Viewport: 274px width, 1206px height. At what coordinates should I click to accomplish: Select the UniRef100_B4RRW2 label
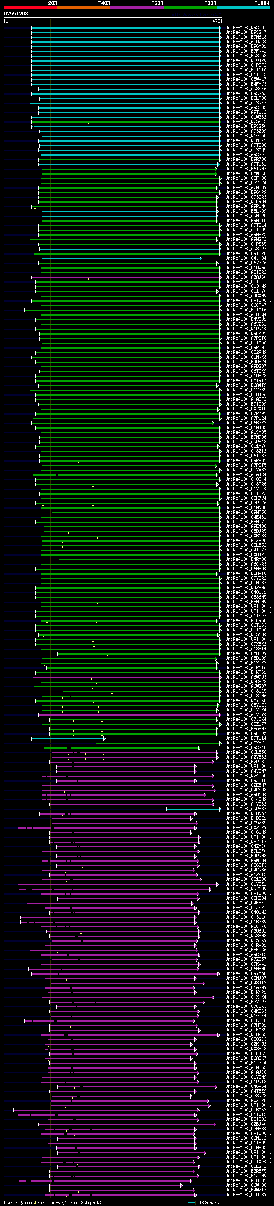click(246, 856)
